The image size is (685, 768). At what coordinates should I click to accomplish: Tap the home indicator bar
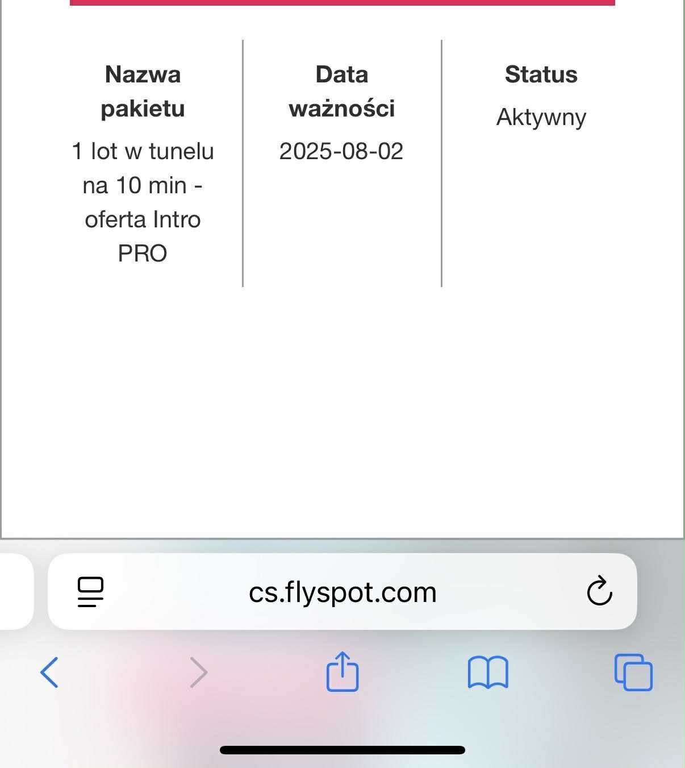click(x=342, y=750)
